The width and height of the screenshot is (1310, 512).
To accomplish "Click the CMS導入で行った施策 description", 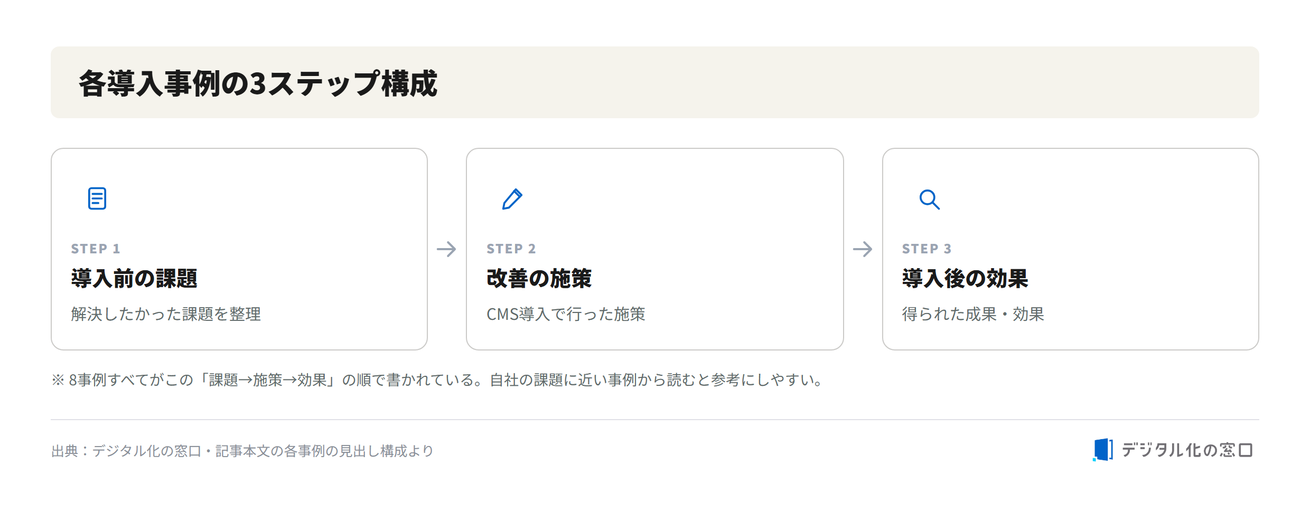I will click(566, 314).
